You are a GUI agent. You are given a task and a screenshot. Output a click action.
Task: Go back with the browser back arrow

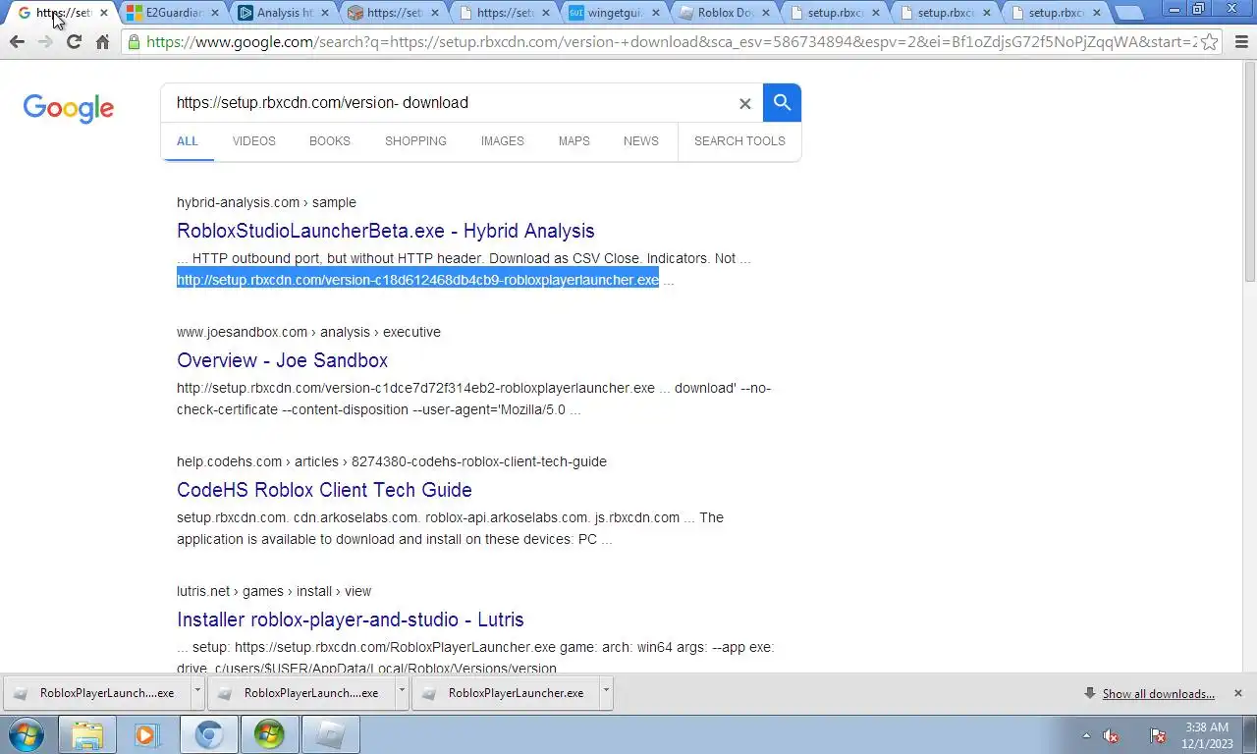coord(17,42)
